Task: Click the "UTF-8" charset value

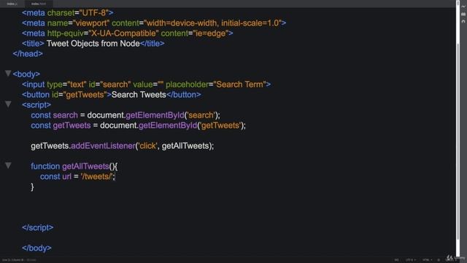Action: coord(93,13)
